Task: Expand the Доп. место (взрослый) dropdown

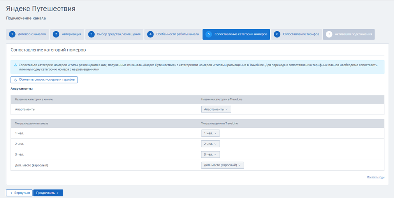Action: pos(222,165)
